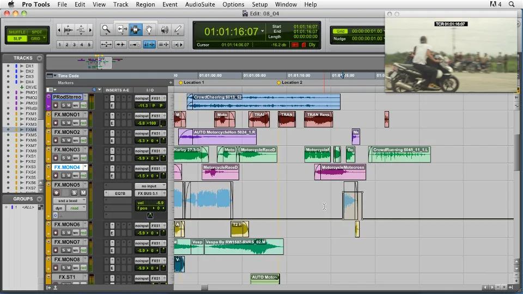The width and height of the screenshot is (523, 294).
Task: Toggle visibility dot for DX1 track
Action: (8, 66)
